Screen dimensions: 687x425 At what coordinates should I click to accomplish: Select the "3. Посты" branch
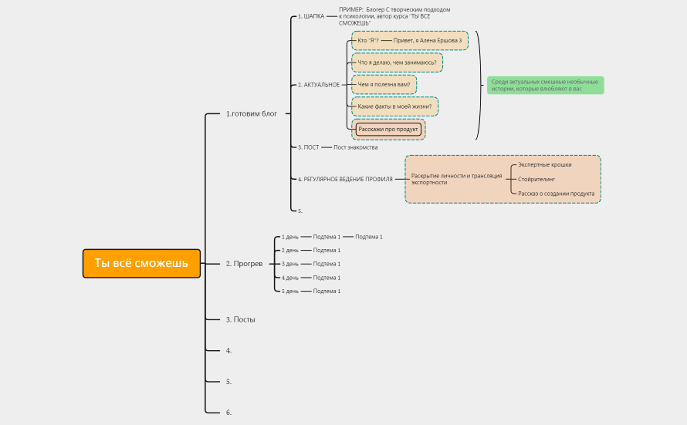[240, 319]
